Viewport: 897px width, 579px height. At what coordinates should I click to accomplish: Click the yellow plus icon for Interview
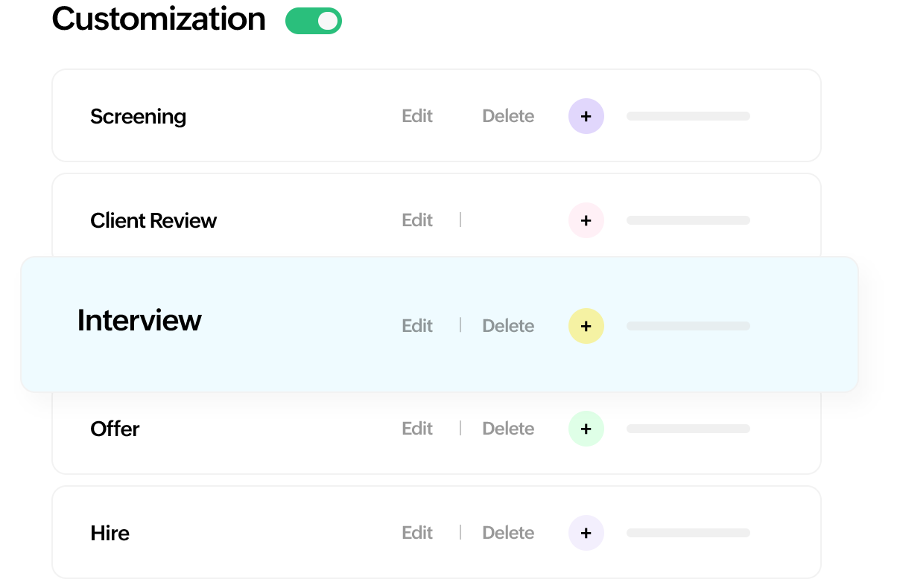(x=586, y=326)
